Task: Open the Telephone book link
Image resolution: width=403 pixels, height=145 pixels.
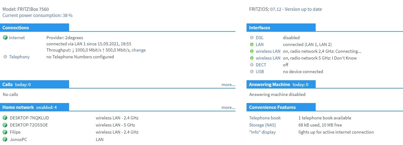Action: (265, 118)
